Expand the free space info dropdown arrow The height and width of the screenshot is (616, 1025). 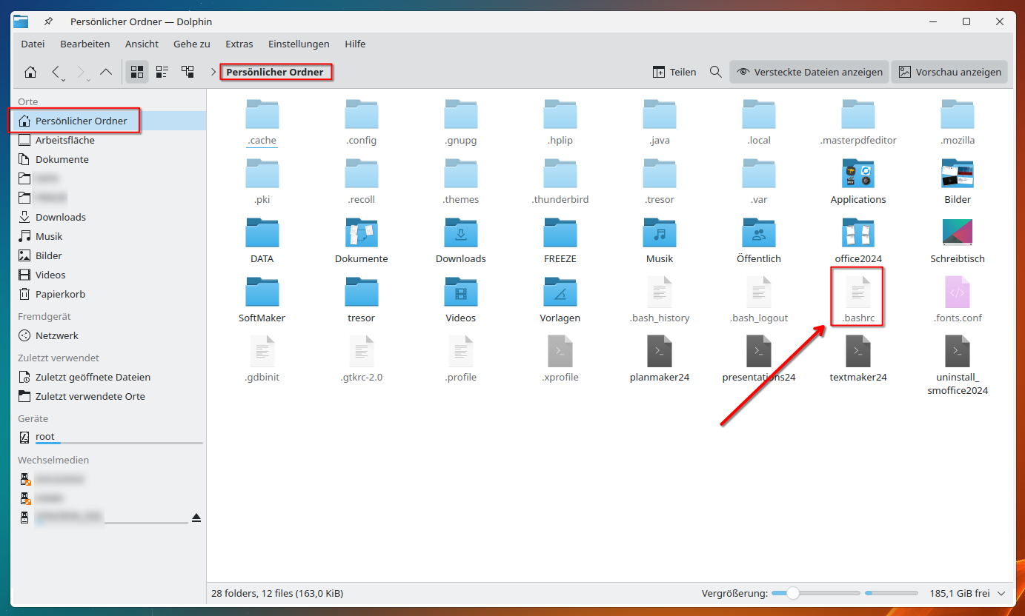click(1002, 593)
